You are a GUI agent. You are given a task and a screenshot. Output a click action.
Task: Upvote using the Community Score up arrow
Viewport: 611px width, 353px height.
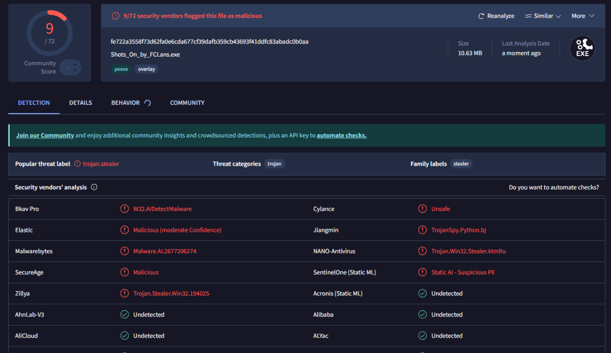74,64
